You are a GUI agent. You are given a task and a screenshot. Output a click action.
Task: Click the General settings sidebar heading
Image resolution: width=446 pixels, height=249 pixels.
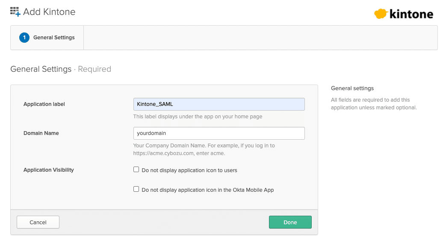pos(352,88)
